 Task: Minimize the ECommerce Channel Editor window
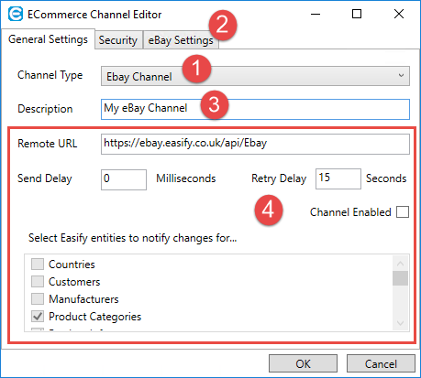coord(316,14)
